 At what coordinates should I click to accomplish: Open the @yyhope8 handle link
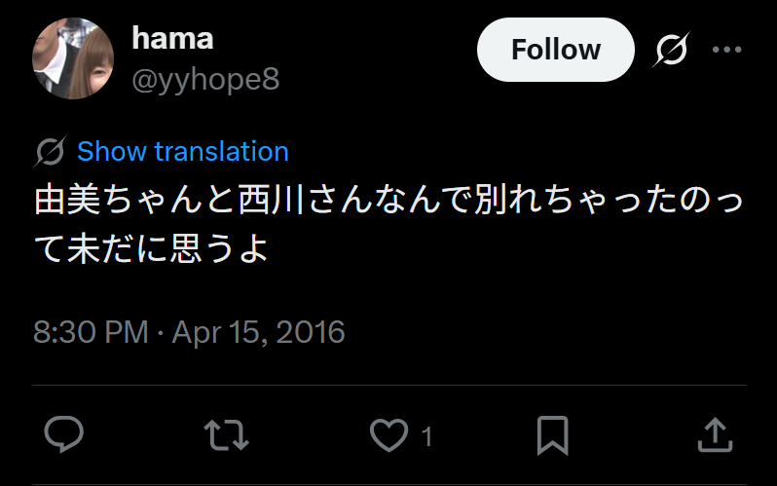click(x=205, y=79)
